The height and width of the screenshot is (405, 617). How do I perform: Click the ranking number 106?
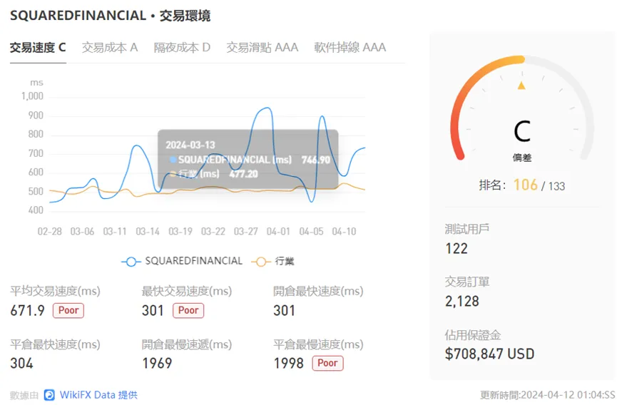click(525, 185)
